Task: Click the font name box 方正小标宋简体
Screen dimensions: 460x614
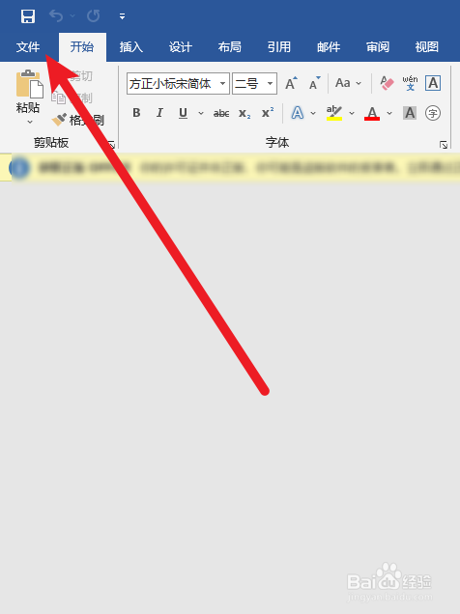Action: click(x=172, y=83)
